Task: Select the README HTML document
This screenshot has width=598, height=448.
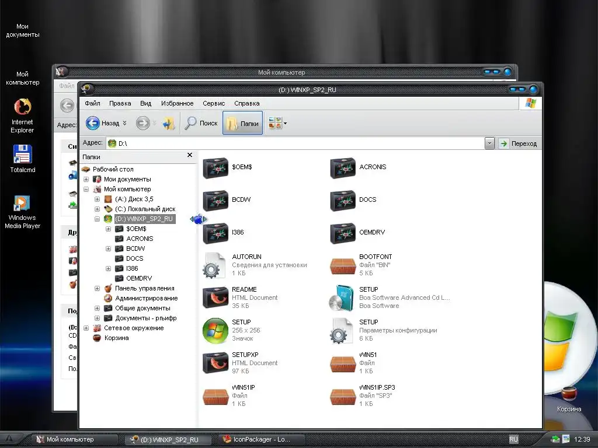Action: (240, 297)
